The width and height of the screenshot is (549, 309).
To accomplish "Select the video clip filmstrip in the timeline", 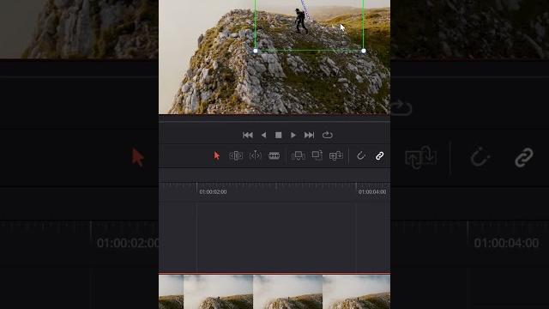I will coord(274,292).
